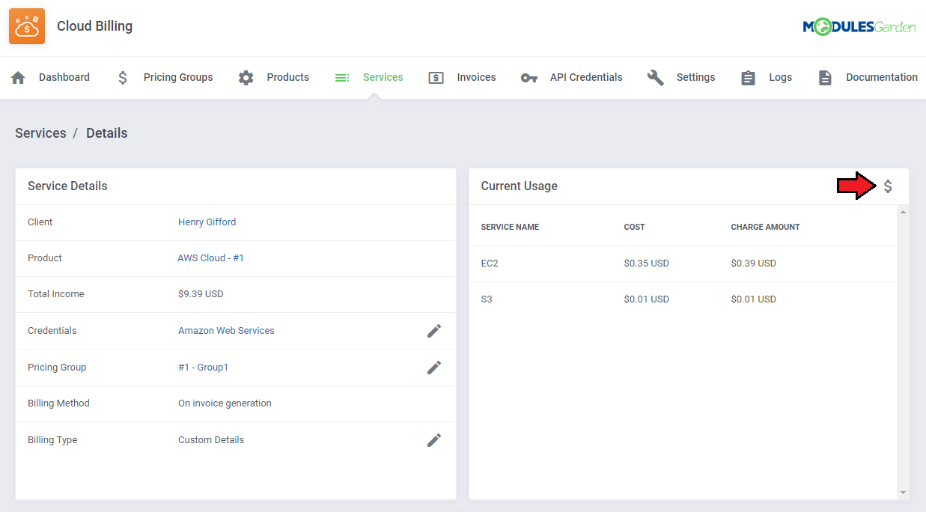Edit the Pricing Group with pencil icon
Viewport: 926px width, 512px height.
point(434,368)
